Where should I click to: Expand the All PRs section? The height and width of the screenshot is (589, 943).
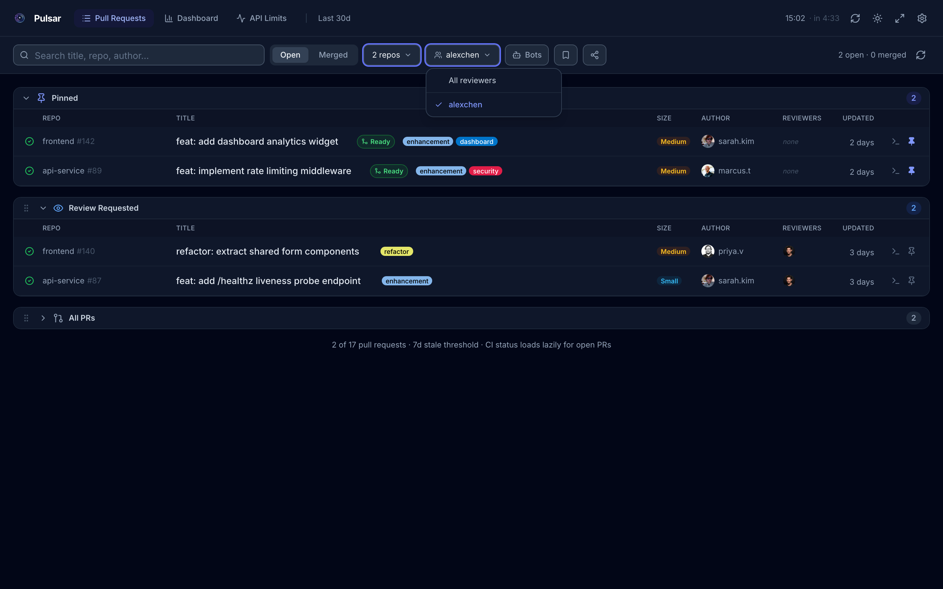43,318
